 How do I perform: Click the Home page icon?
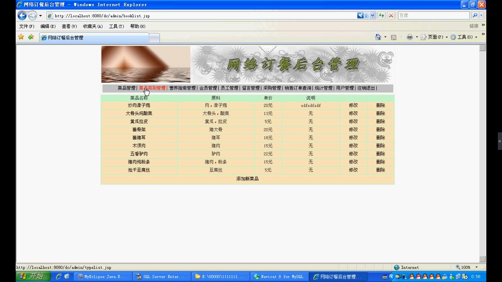[x=378, y=37]
